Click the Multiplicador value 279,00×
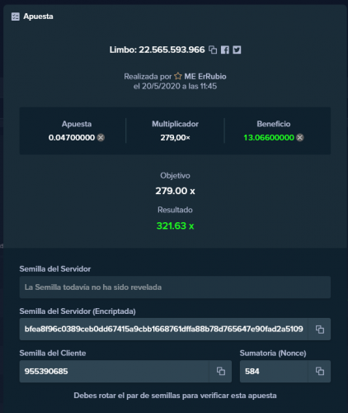Image resolution: width=348 pixels, height=413 pixels. 175,137
